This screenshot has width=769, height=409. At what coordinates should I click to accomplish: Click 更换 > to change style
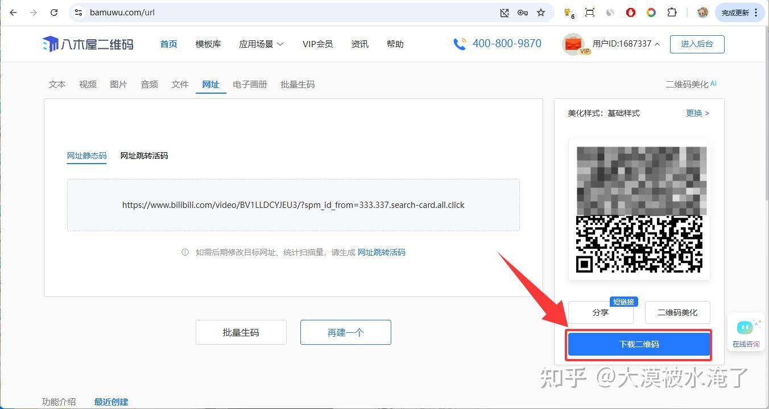click(697, 113)
